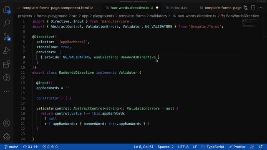267x150 pixels.
Task: Click the @Directive decorator on line 4
Action: pyautogui.click(x=43, y=37)
